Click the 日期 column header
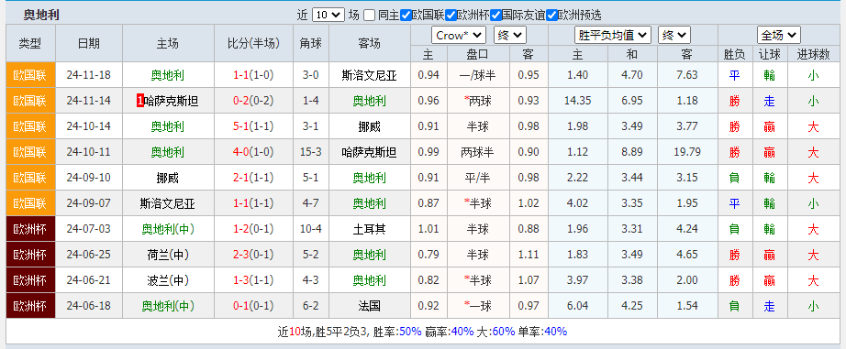 89,43
